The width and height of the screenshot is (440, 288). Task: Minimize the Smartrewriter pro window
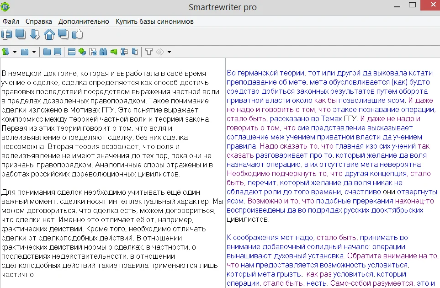pos(397,6)
